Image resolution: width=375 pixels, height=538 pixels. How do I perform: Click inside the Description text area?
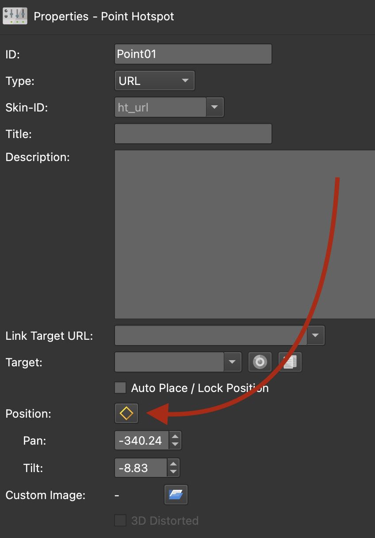pyautogui.click(x=243, y=234)
